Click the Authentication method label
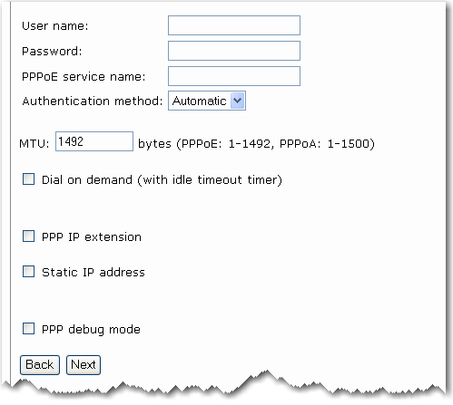The height and width of the screenshot is (405, 453). [x=93, y=101]
